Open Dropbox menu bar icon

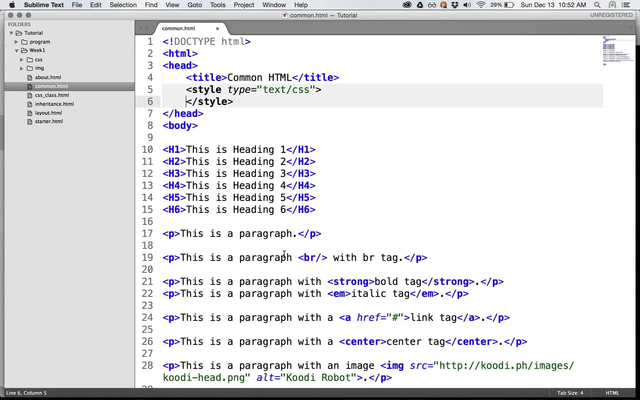[x=455, y=5]
